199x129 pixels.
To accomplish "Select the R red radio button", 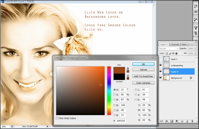I will click(x=114, y=105).
